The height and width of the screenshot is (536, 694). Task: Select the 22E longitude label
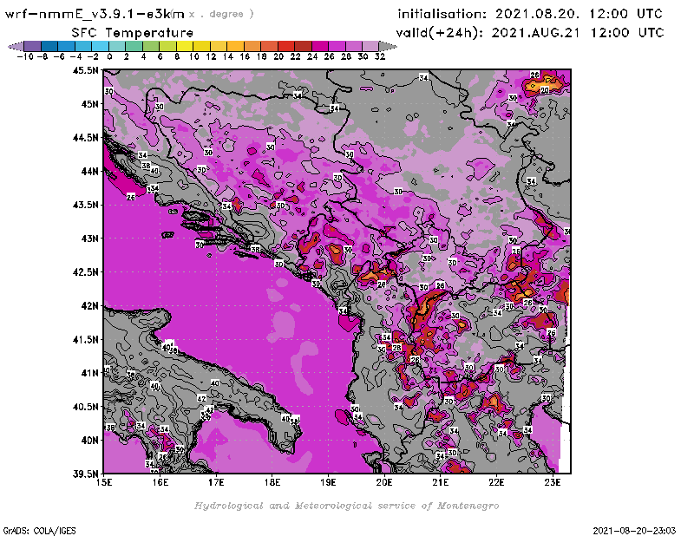coord(496,483)
